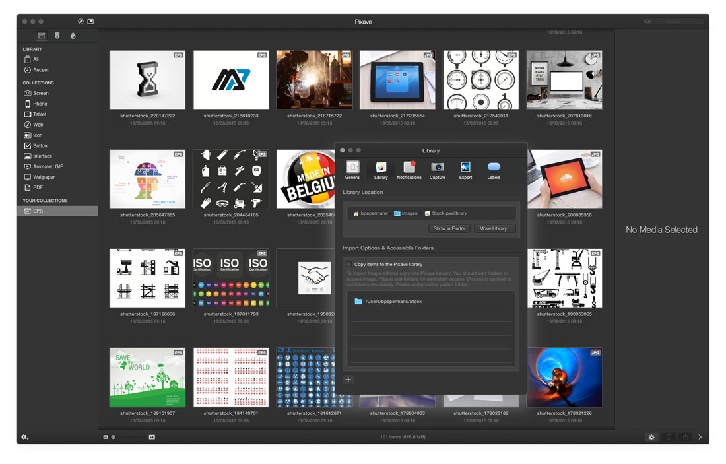This screenshot has height=464, width=726.
Task: Select the Animated GIF collection
Action: point(57,167)
